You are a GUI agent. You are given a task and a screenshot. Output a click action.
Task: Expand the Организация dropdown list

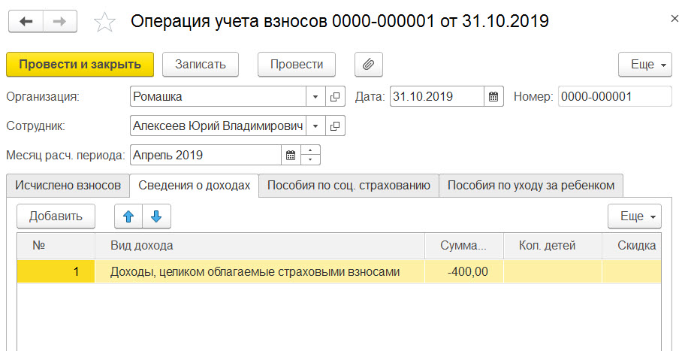pyautogui.click(x=315, y=97)
